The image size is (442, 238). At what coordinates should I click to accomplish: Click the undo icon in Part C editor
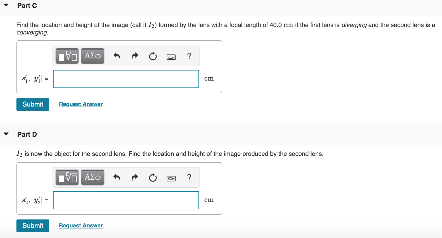117,56
